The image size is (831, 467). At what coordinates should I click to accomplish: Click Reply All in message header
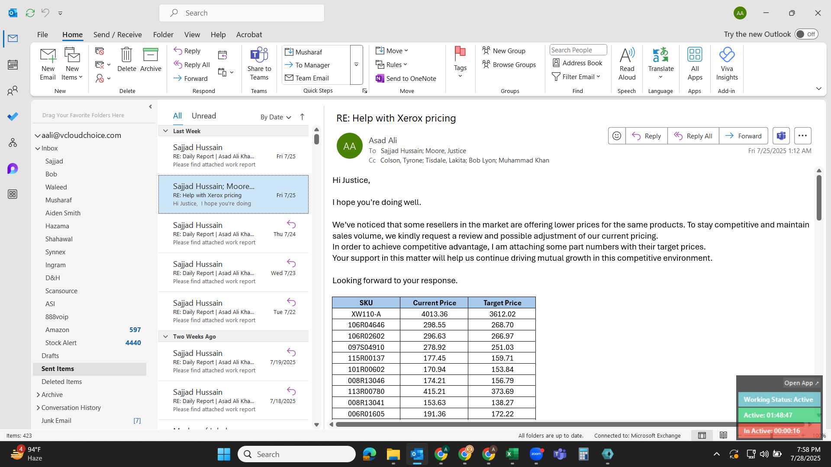(693, 136)
